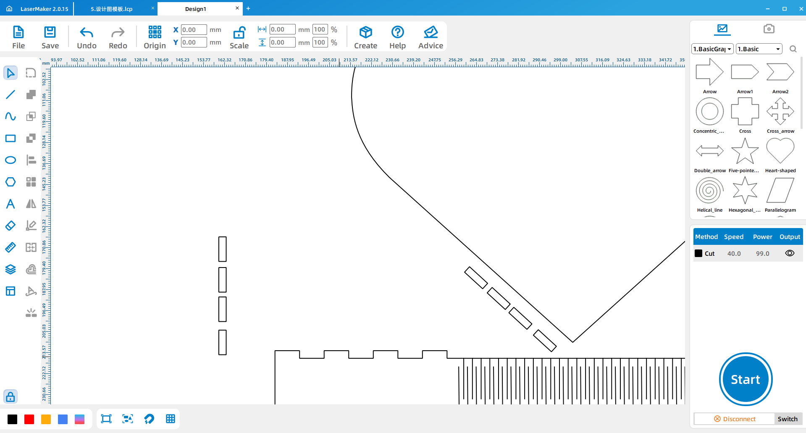Click the cloud heart shape tool

31,269
